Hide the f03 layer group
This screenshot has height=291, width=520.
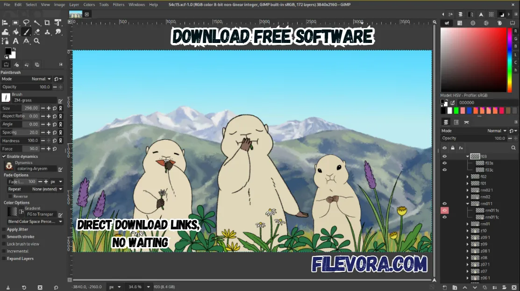pyautogui.click(x=444, y=156)
